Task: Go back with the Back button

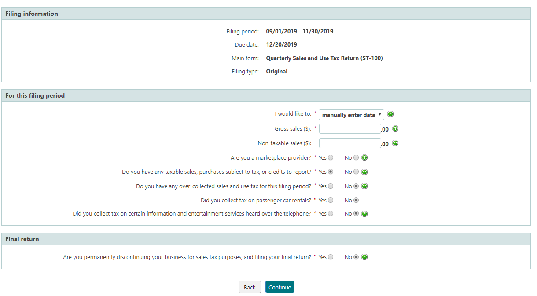Action: coord(250,287)
